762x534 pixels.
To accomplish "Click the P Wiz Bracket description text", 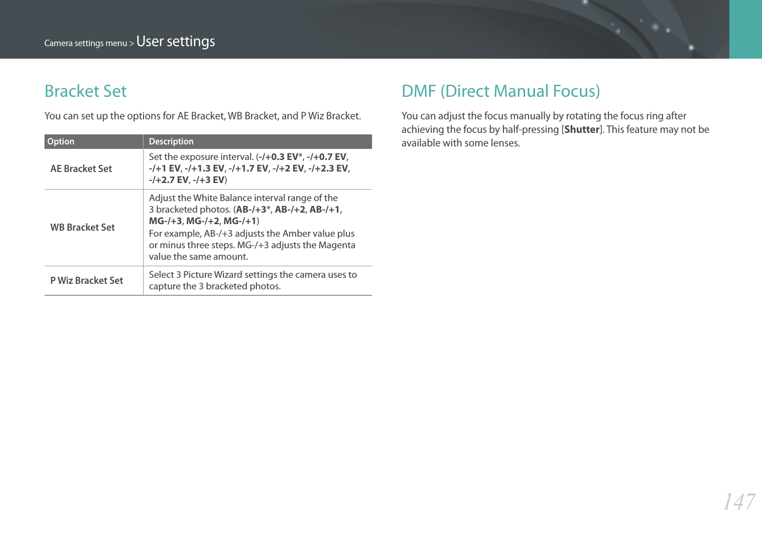I will tap(253, 280).
